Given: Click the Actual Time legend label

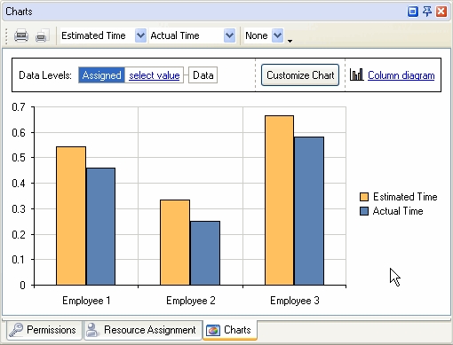Looking at the screenshot, I should click(x=398, y=211).
